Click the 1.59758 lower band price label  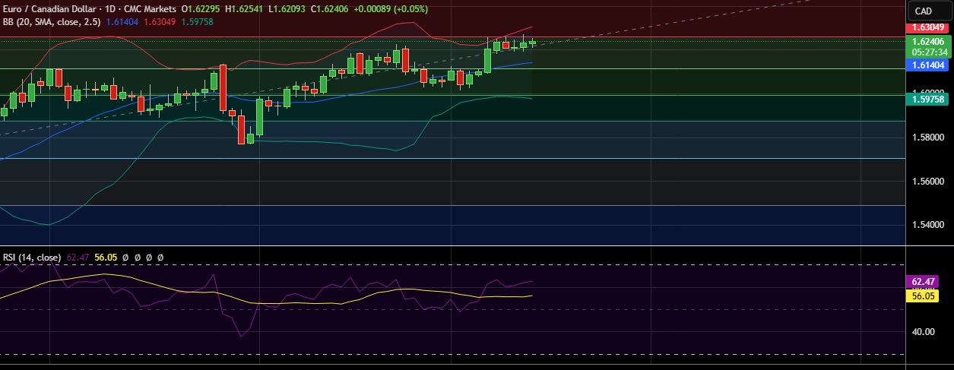927,99
